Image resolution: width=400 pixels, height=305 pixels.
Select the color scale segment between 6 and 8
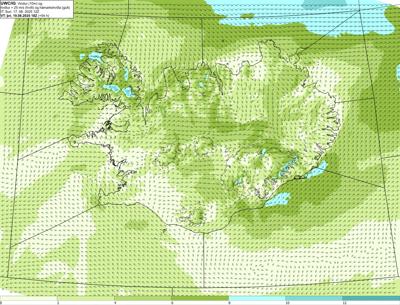point(200,298)
